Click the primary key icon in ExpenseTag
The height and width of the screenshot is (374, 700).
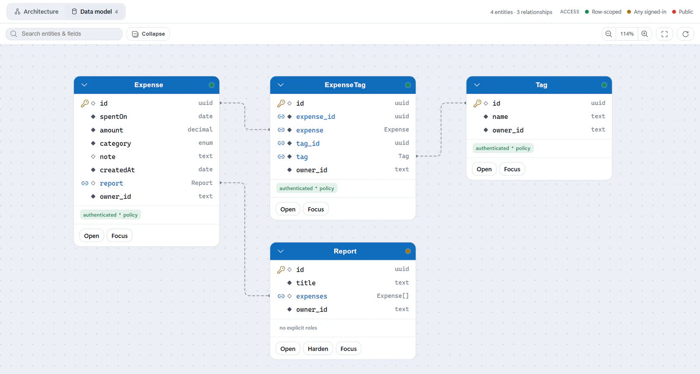(x=281, y=104)
